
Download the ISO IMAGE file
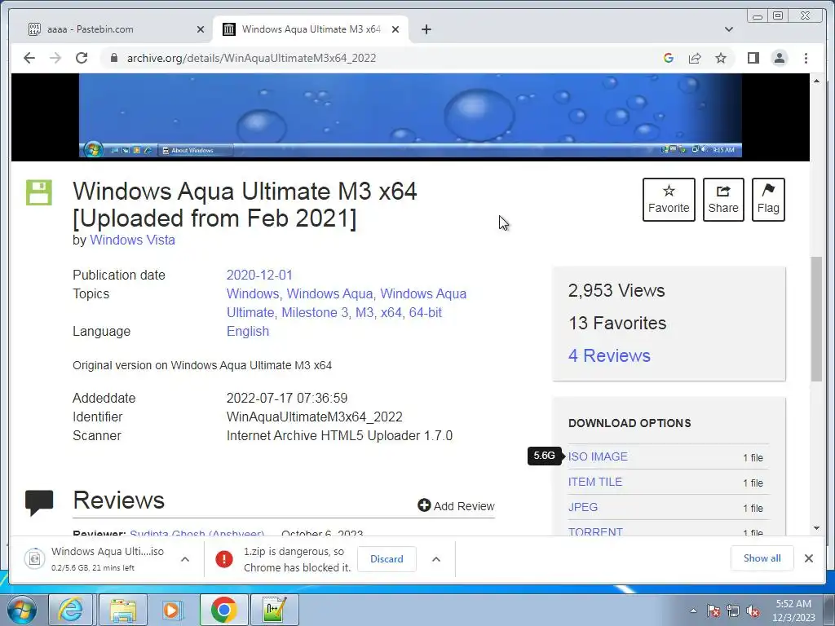point(598,456)
